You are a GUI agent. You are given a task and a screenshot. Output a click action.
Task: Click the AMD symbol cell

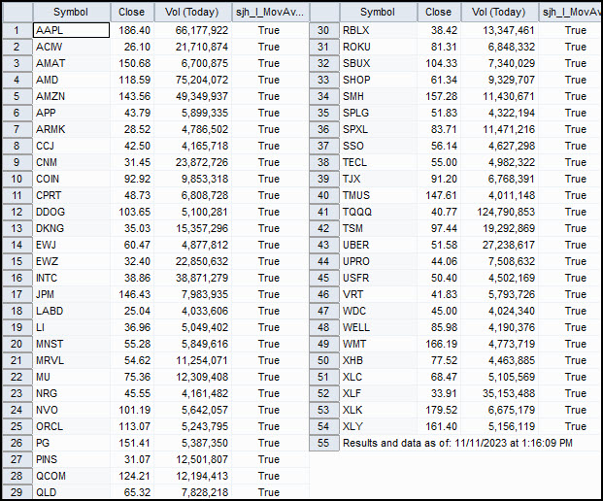(x=72, y=80)
